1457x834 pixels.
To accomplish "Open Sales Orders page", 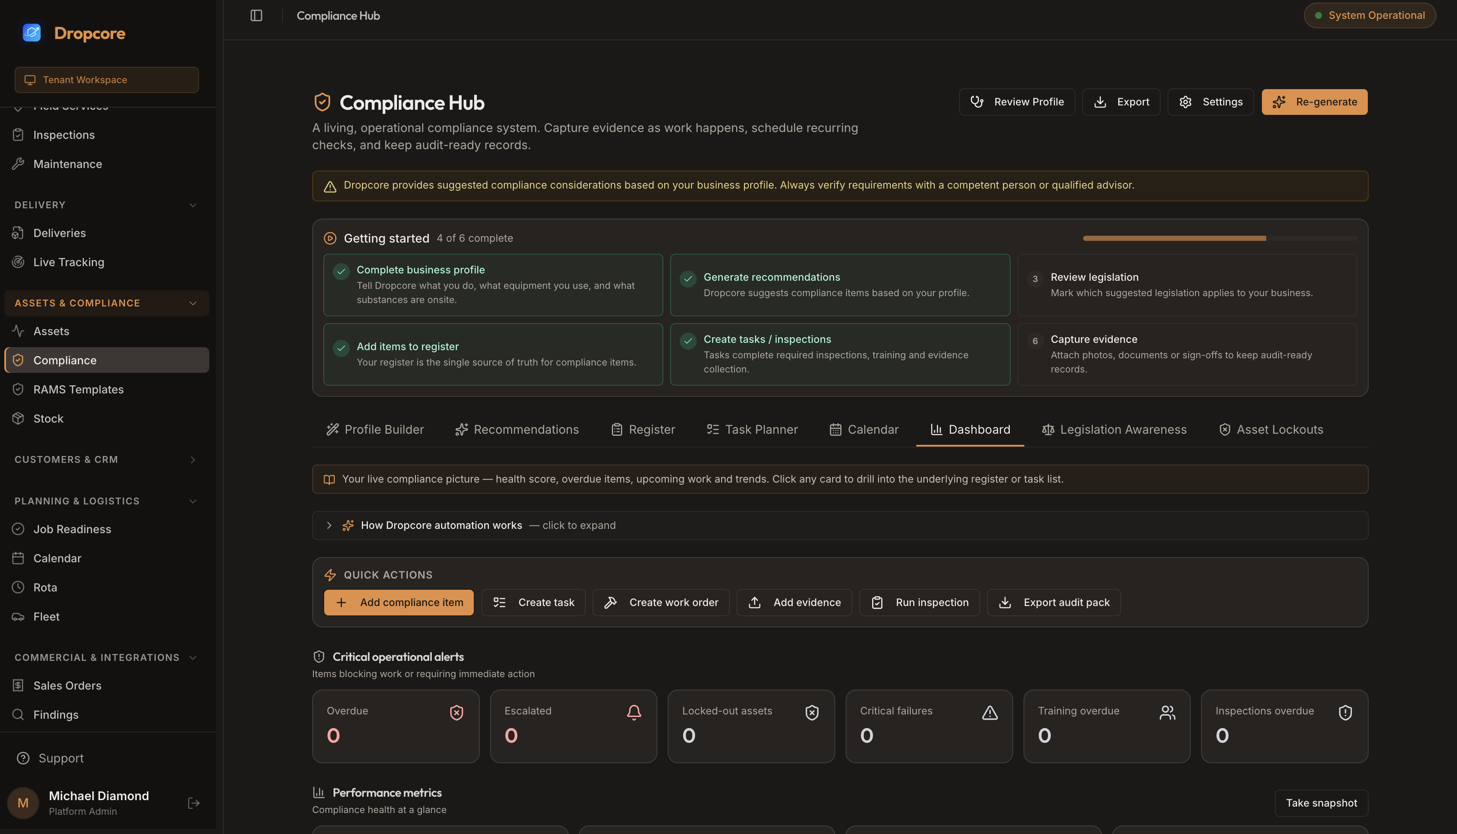I will [x=107, y=686].
